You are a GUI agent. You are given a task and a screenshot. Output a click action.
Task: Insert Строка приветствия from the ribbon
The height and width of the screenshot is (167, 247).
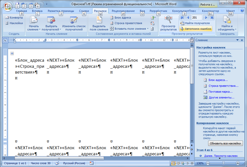tap(126, 23)
